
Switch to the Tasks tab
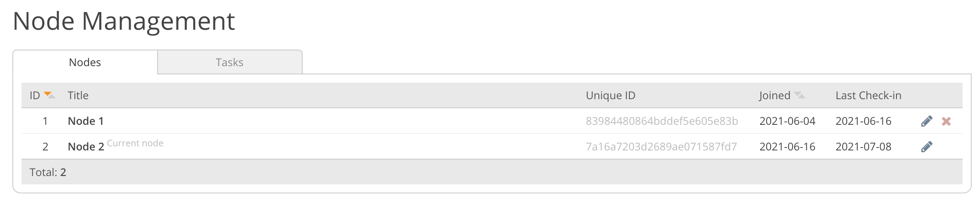(x=229, y=62)
